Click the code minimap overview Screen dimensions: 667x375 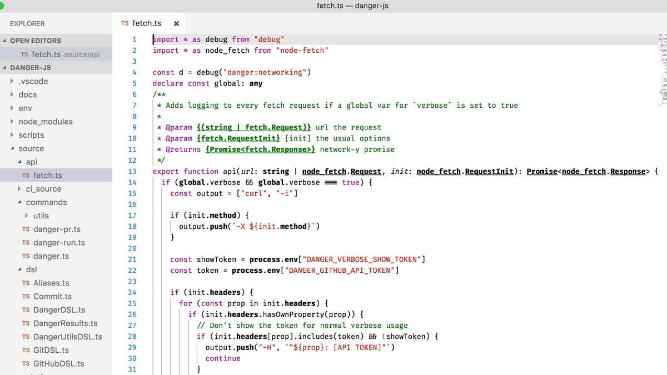tap(663, 69)
